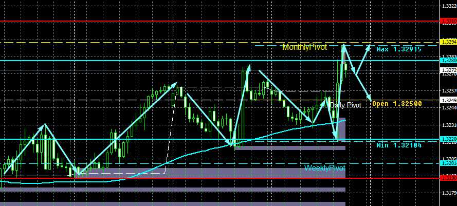Select the Min 1.32184 label
Image resolution: width=457 pixels, height=206 pixels.
pyautogui.click(x=399, y=145)
